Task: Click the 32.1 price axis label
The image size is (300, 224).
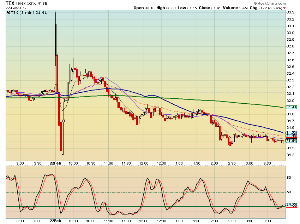Action: tap(290, 94)
